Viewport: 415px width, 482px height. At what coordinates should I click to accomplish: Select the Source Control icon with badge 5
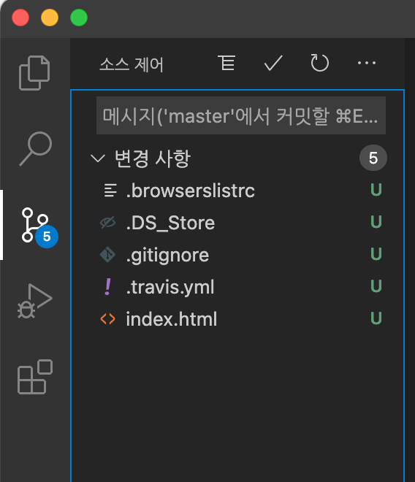tap(39, 227)
